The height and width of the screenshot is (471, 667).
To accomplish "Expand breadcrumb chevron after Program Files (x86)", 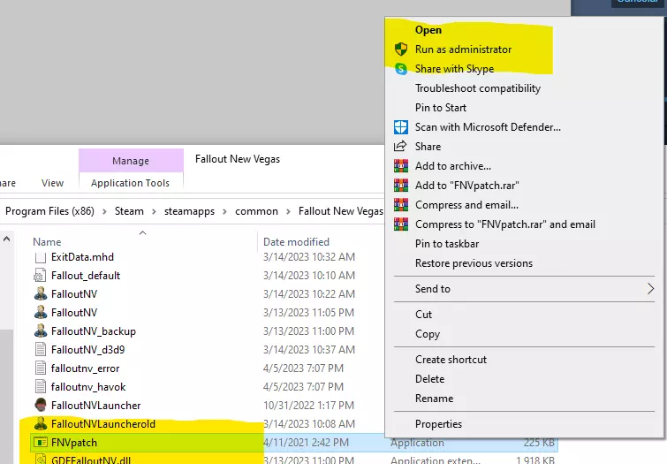I will [104, 211].
